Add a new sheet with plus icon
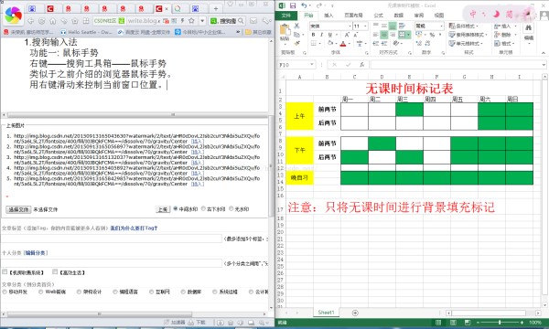The image size is (549, 329). pos(355,313)
